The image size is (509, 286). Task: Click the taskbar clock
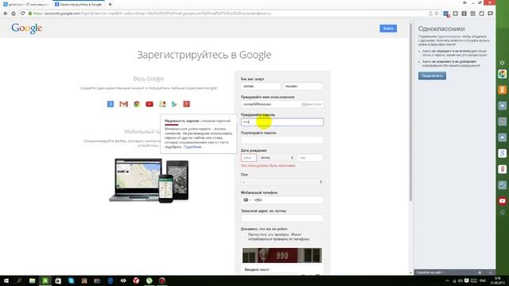[498, 280]
